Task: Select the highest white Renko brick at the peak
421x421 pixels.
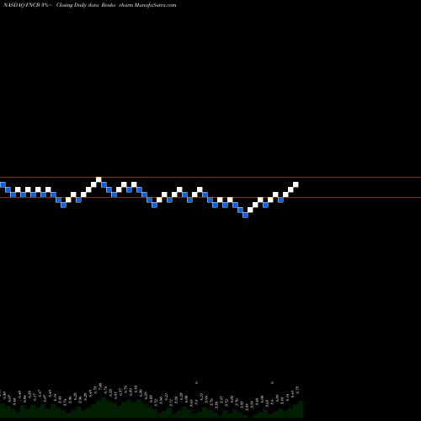Action: pyautogui.click(x=99, y=179)
